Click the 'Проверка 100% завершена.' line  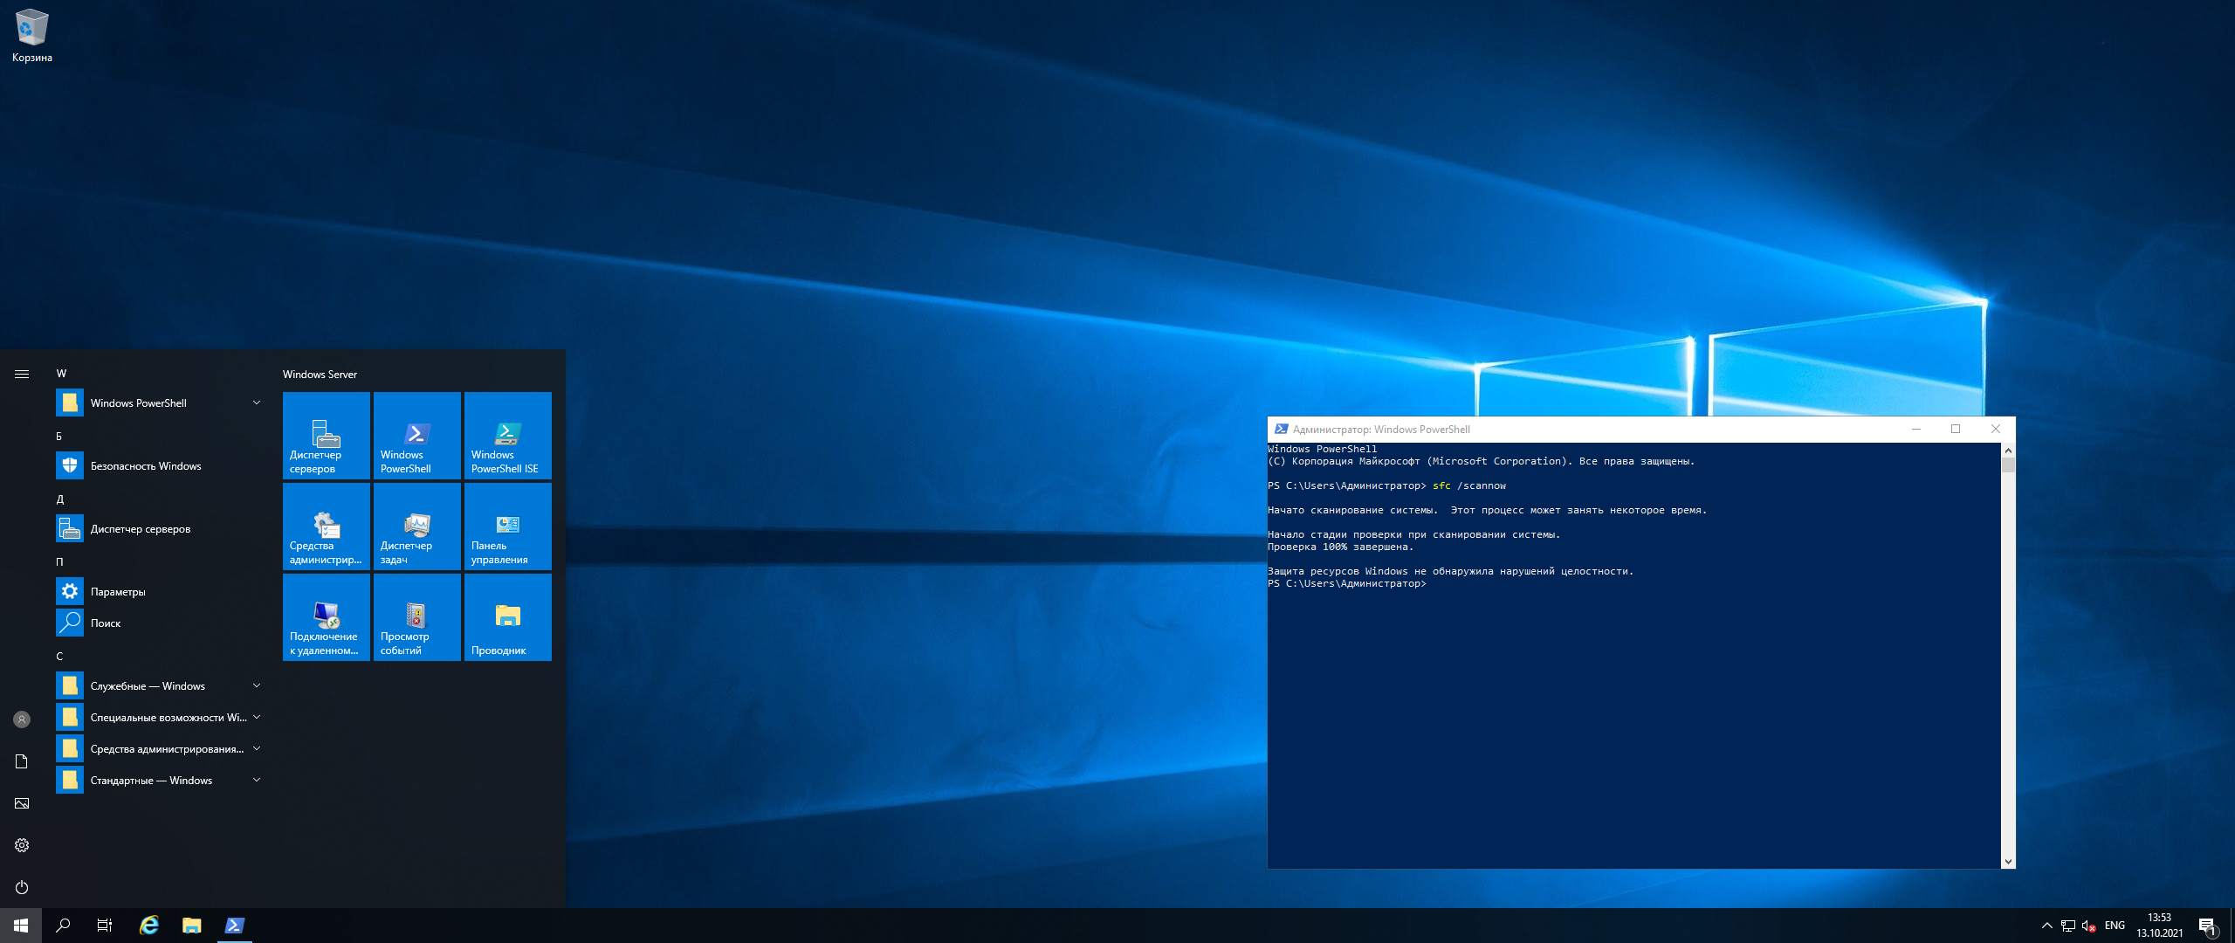[1339, 547]
